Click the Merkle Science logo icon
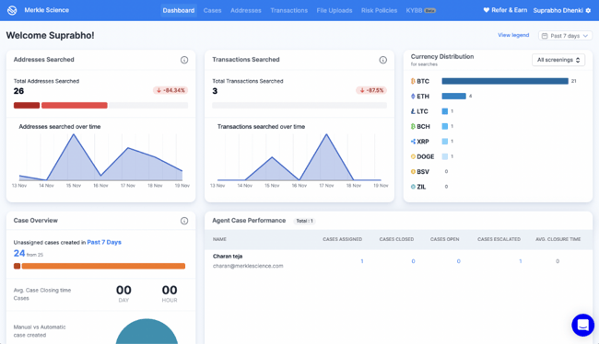Viewport: 599px width, 344px height. (12, 10)
